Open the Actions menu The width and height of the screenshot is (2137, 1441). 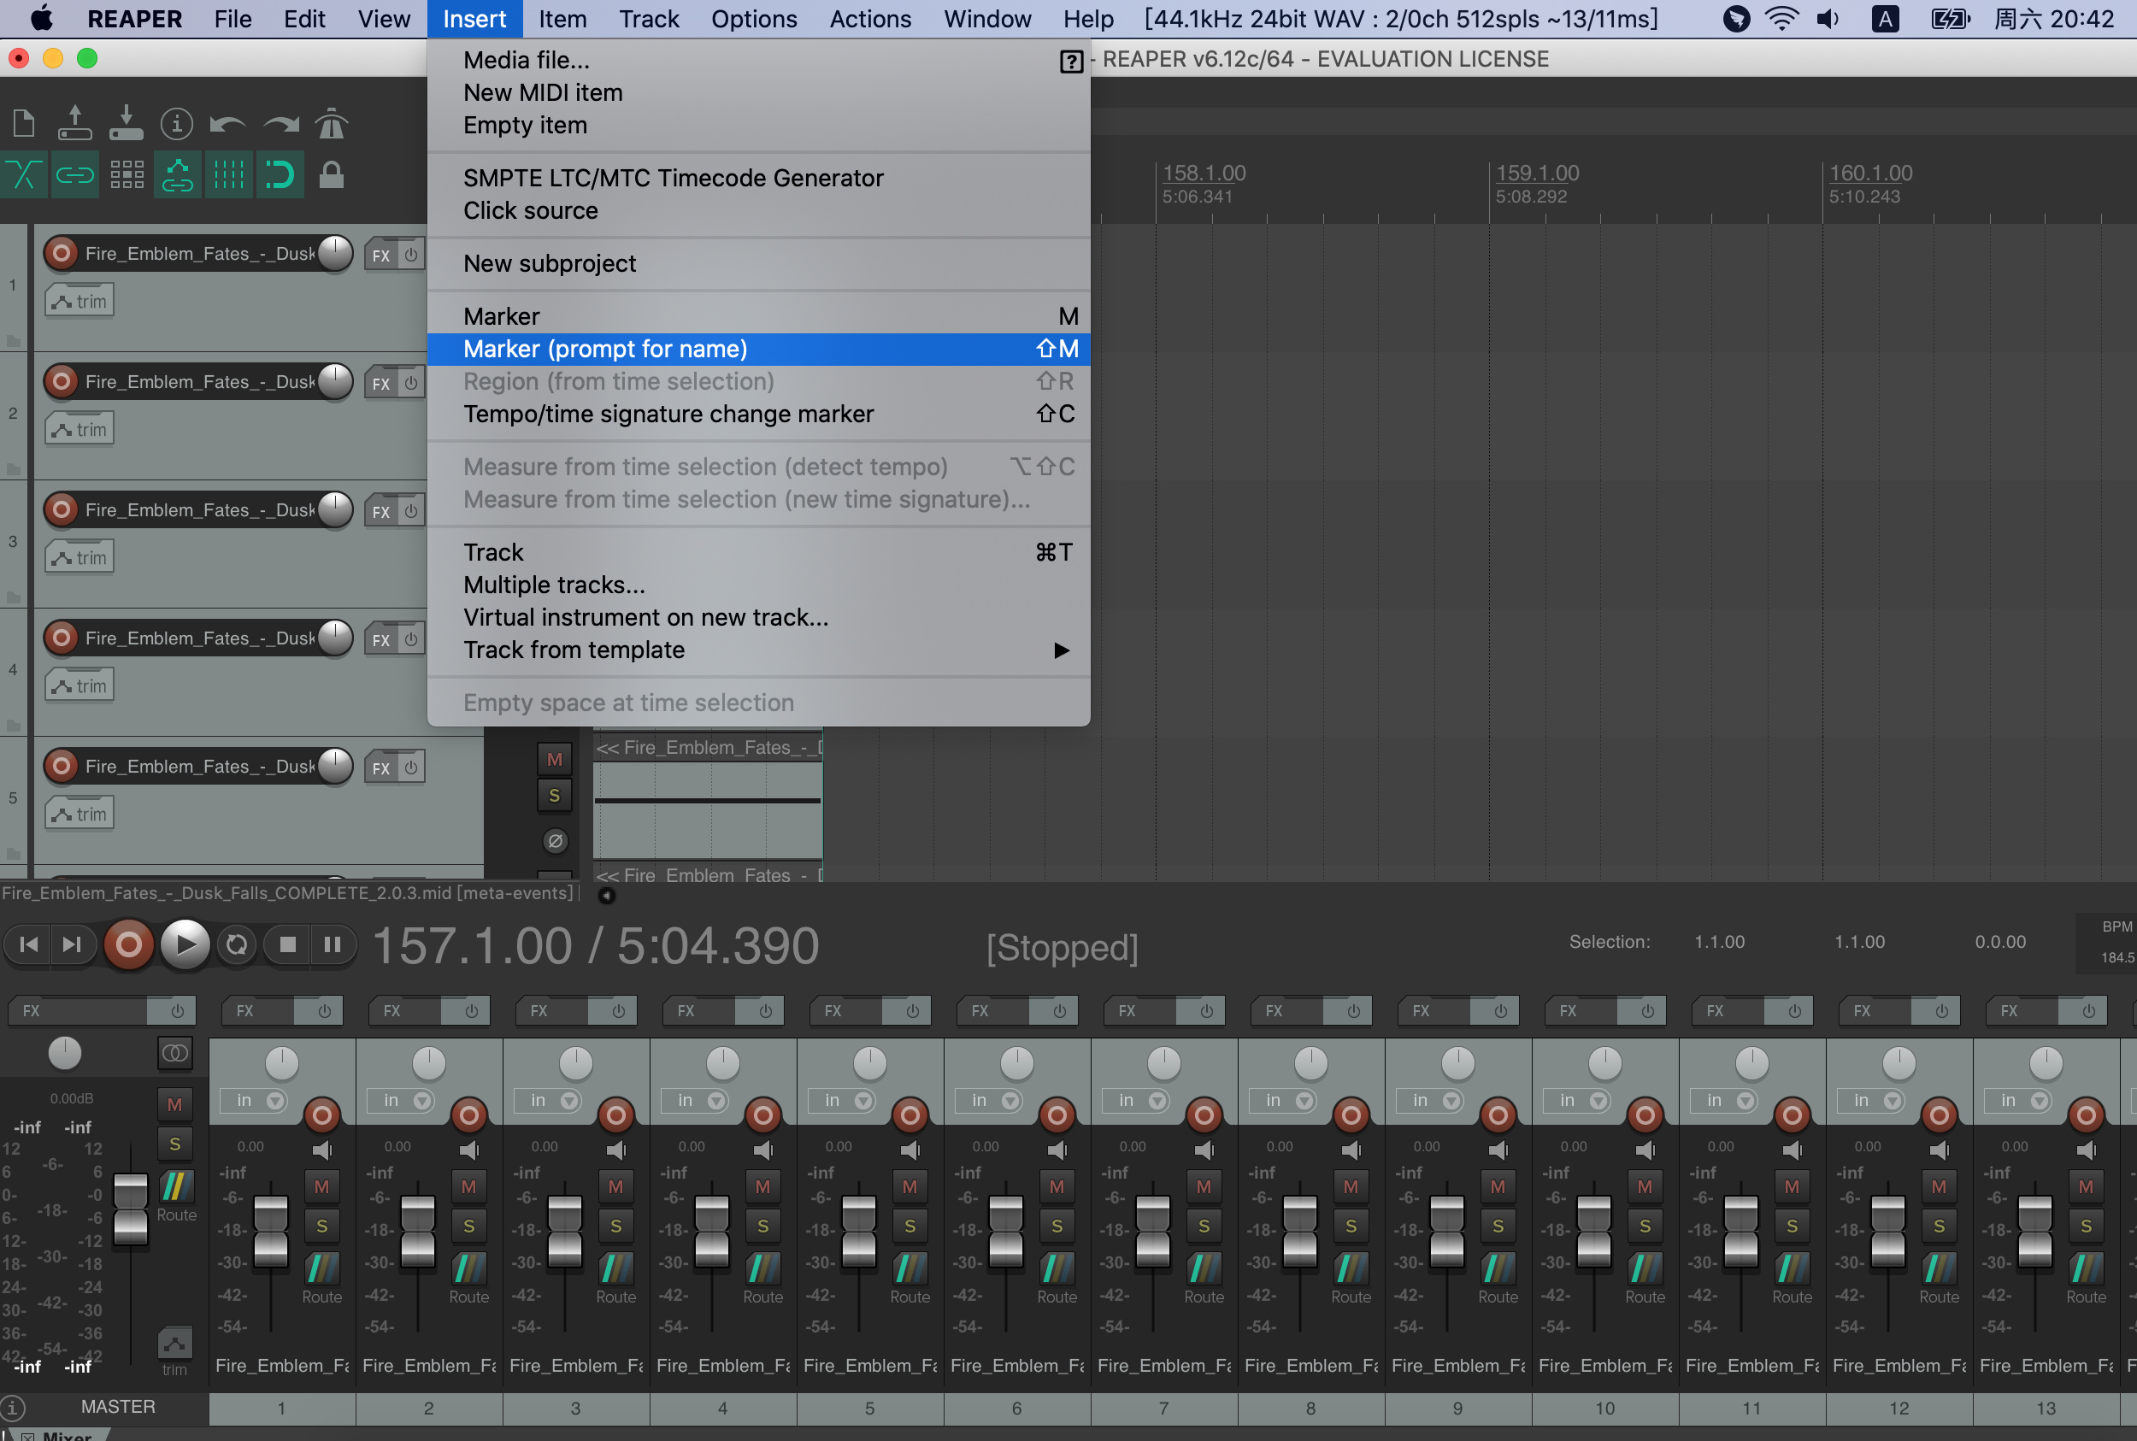click(x=869, y=19)
